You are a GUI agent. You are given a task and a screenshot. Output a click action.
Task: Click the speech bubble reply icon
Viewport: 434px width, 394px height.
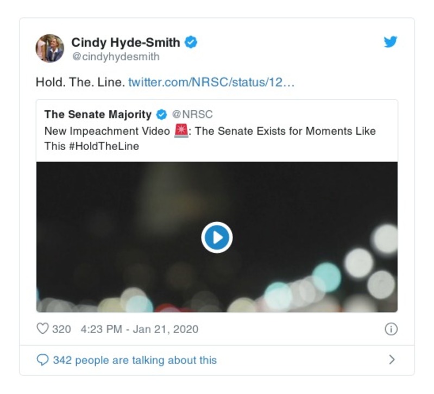click(x=42, y=360)
